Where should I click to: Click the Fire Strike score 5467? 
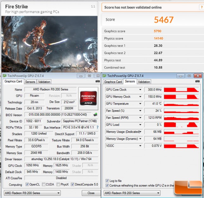pos(164,20)
